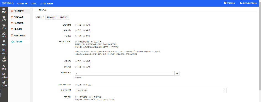The height and width of the screenshot is (102, 261).
Task: Click the red circle icon of the first submenu item
Action: [x=12, y=11]
